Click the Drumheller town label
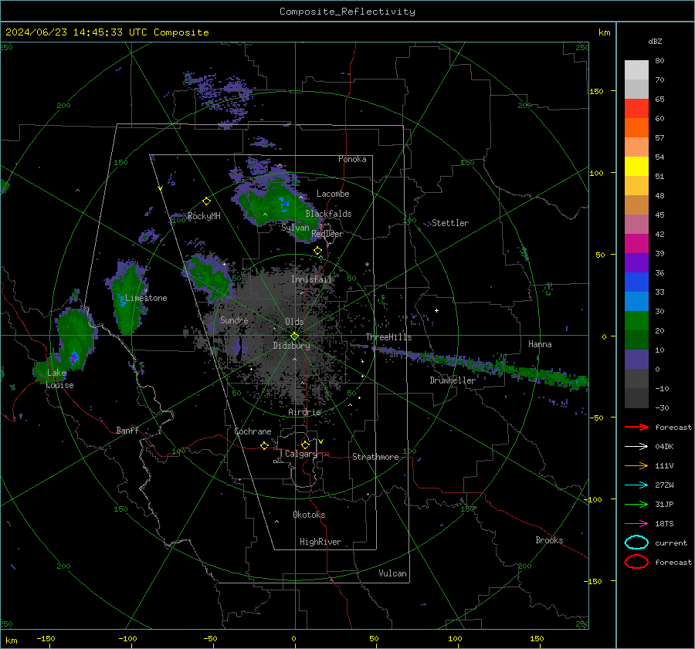 click(453, 380)
